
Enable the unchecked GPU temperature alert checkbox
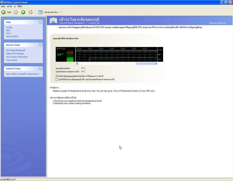(x=57, y=79)
